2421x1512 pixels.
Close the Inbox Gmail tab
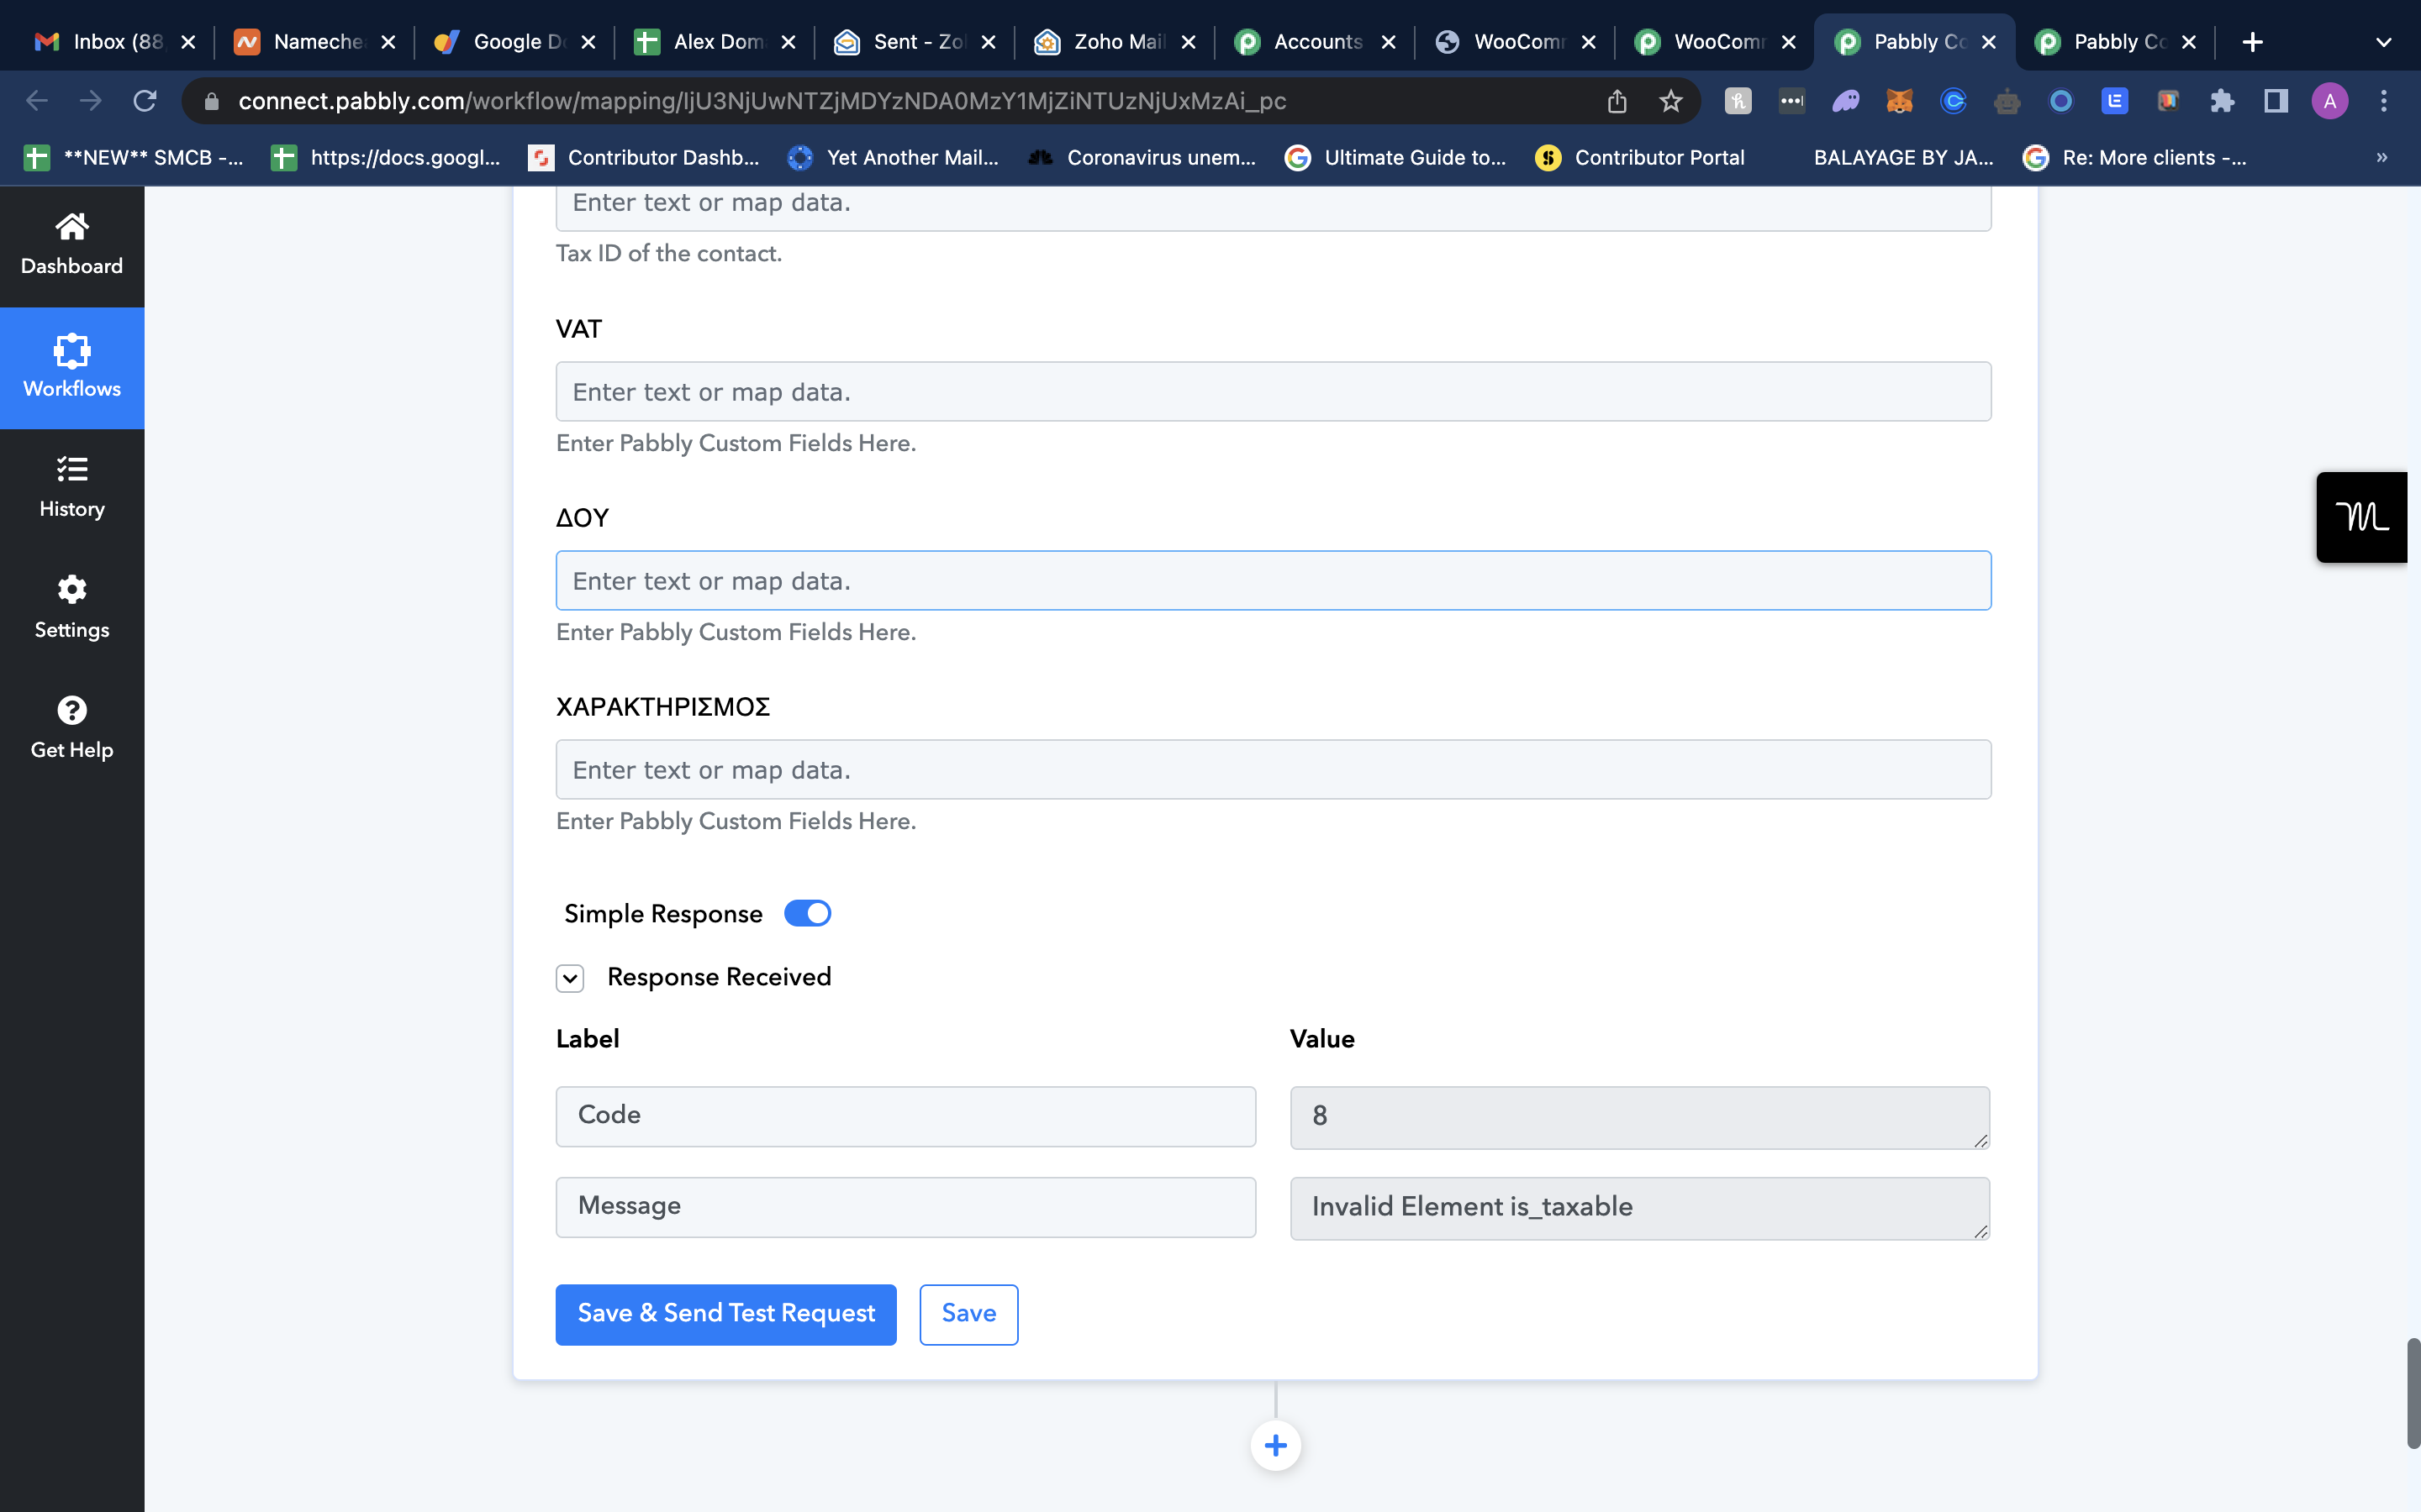point(188,42)
